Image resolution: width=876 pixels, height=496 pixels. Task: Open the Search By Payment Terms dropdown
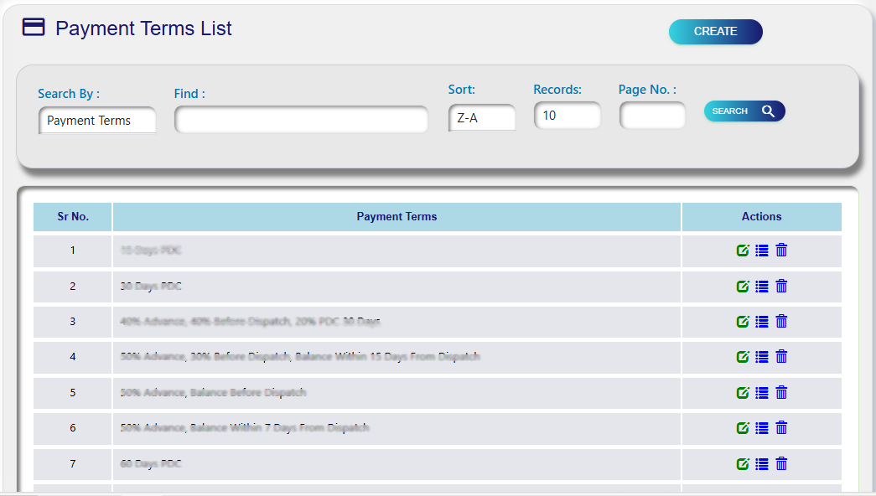[97, 121]
